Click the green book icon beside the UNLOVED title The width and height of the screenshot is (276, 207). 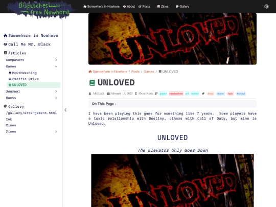(x=92, y=83)
